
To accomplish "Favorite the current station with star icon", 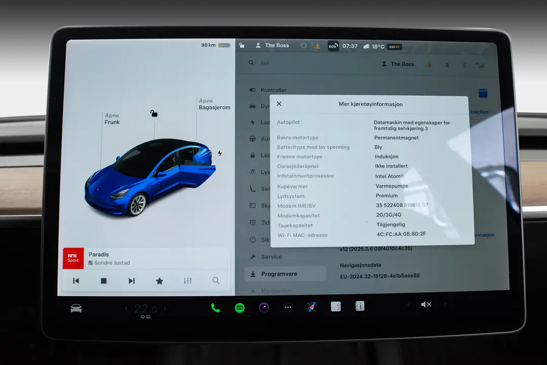I will click(x=160, y=280).
